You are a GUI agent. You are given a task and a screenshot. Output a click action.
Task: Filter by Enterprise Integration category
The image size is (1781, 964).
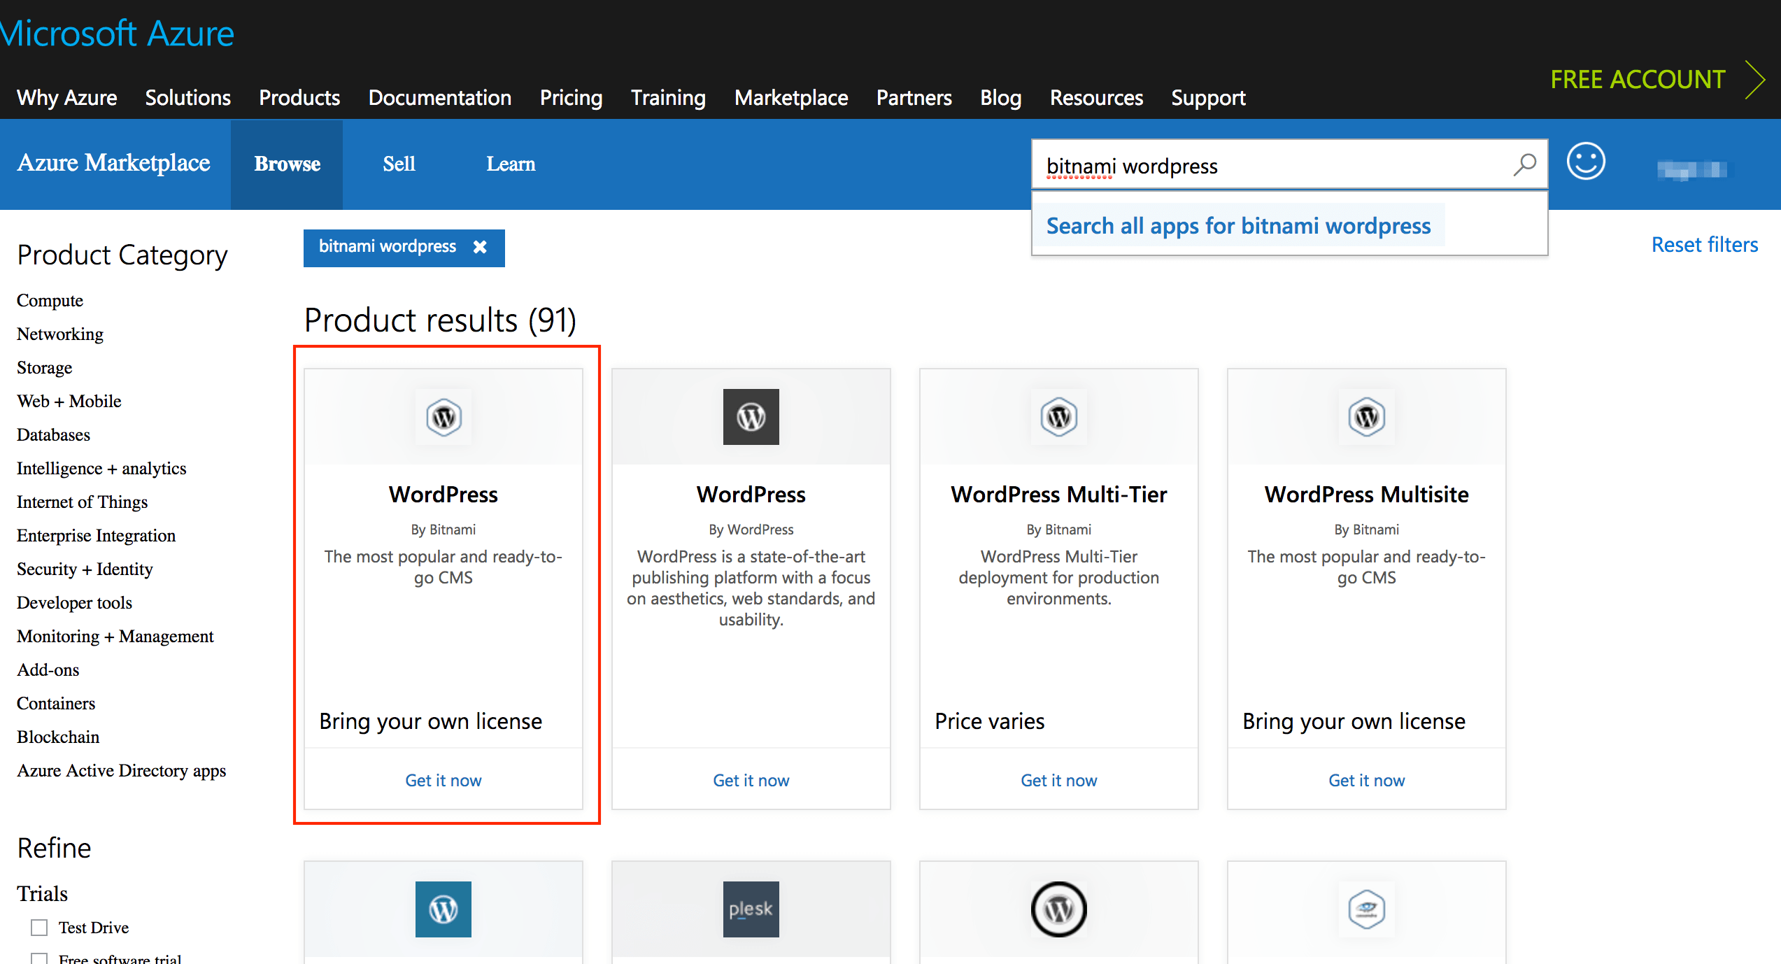(97, 536)
